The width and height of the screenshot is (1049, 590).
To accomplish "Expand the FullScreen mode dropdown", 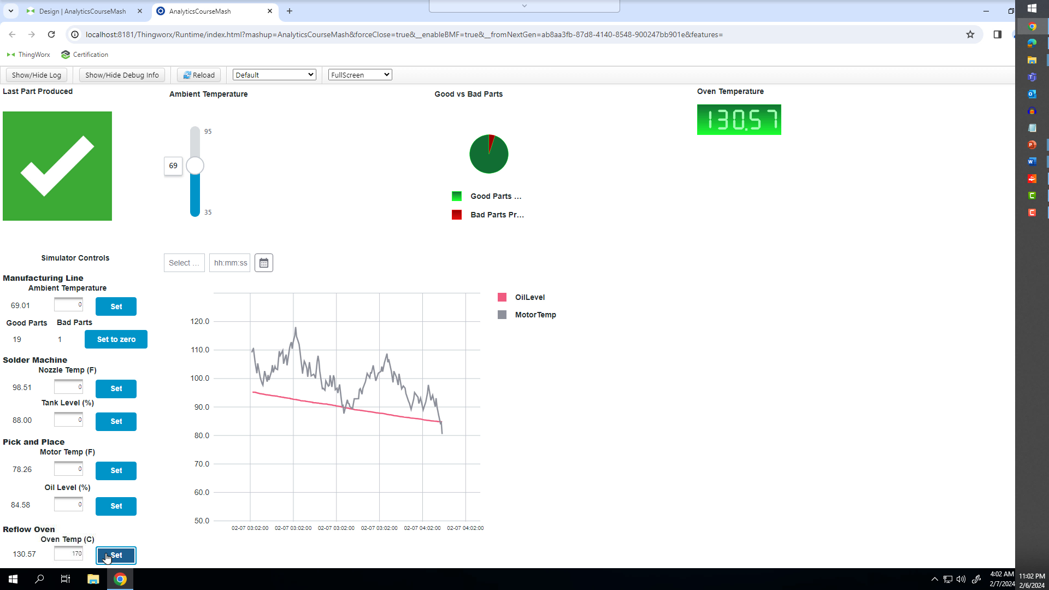I will point(360,75).
